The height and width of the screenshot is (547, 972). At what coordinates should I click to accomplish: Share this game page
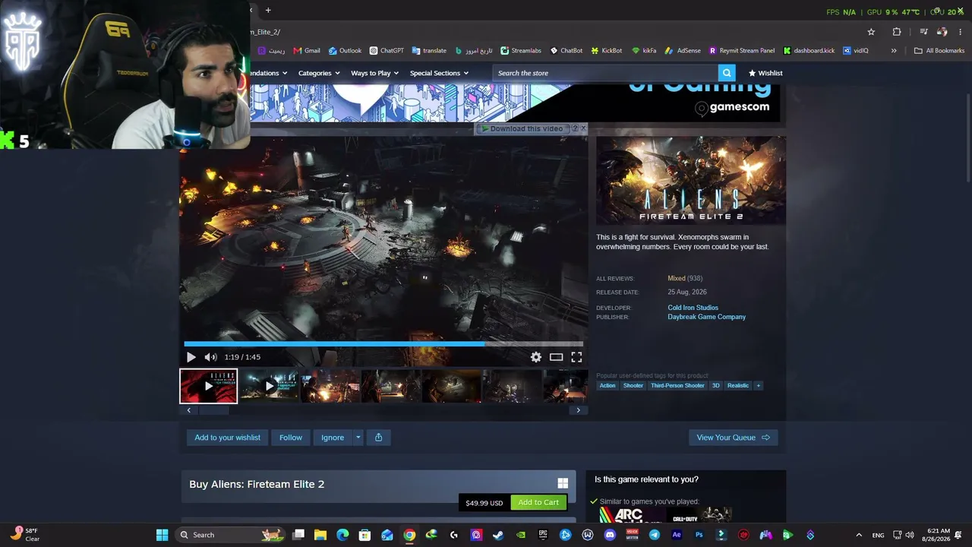coord(378,438)
